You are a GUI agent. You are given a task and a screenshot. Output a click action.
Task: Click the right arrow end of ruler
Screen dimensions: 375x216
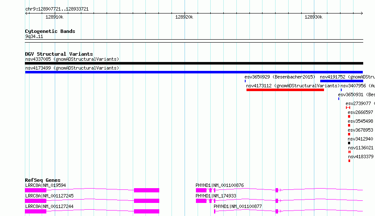pos(362,13)
